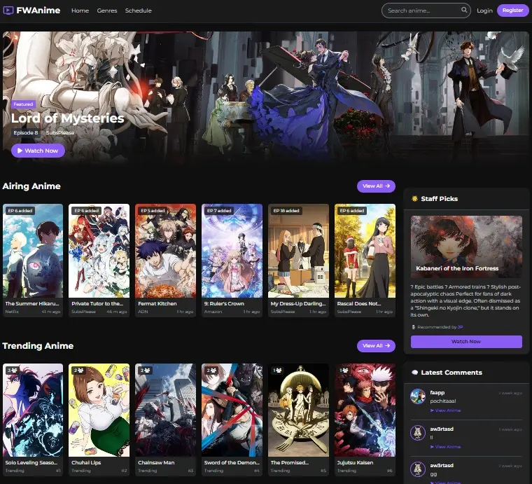Click Fermat Kitchen title text

[157, 303]
